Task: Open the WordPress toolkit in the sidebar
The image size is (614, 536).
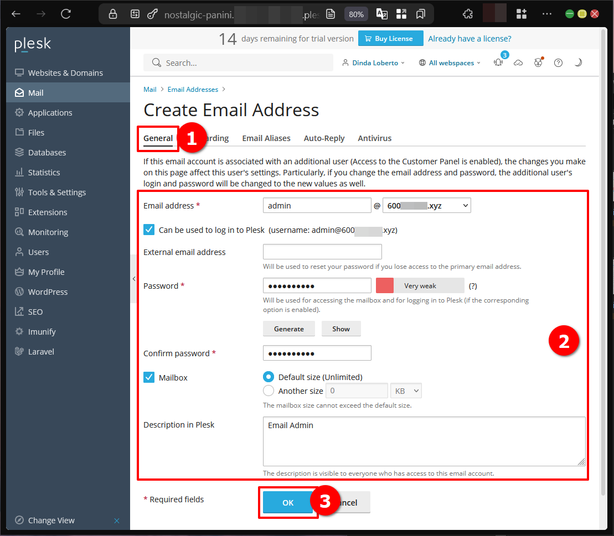Action: [47, 292]
